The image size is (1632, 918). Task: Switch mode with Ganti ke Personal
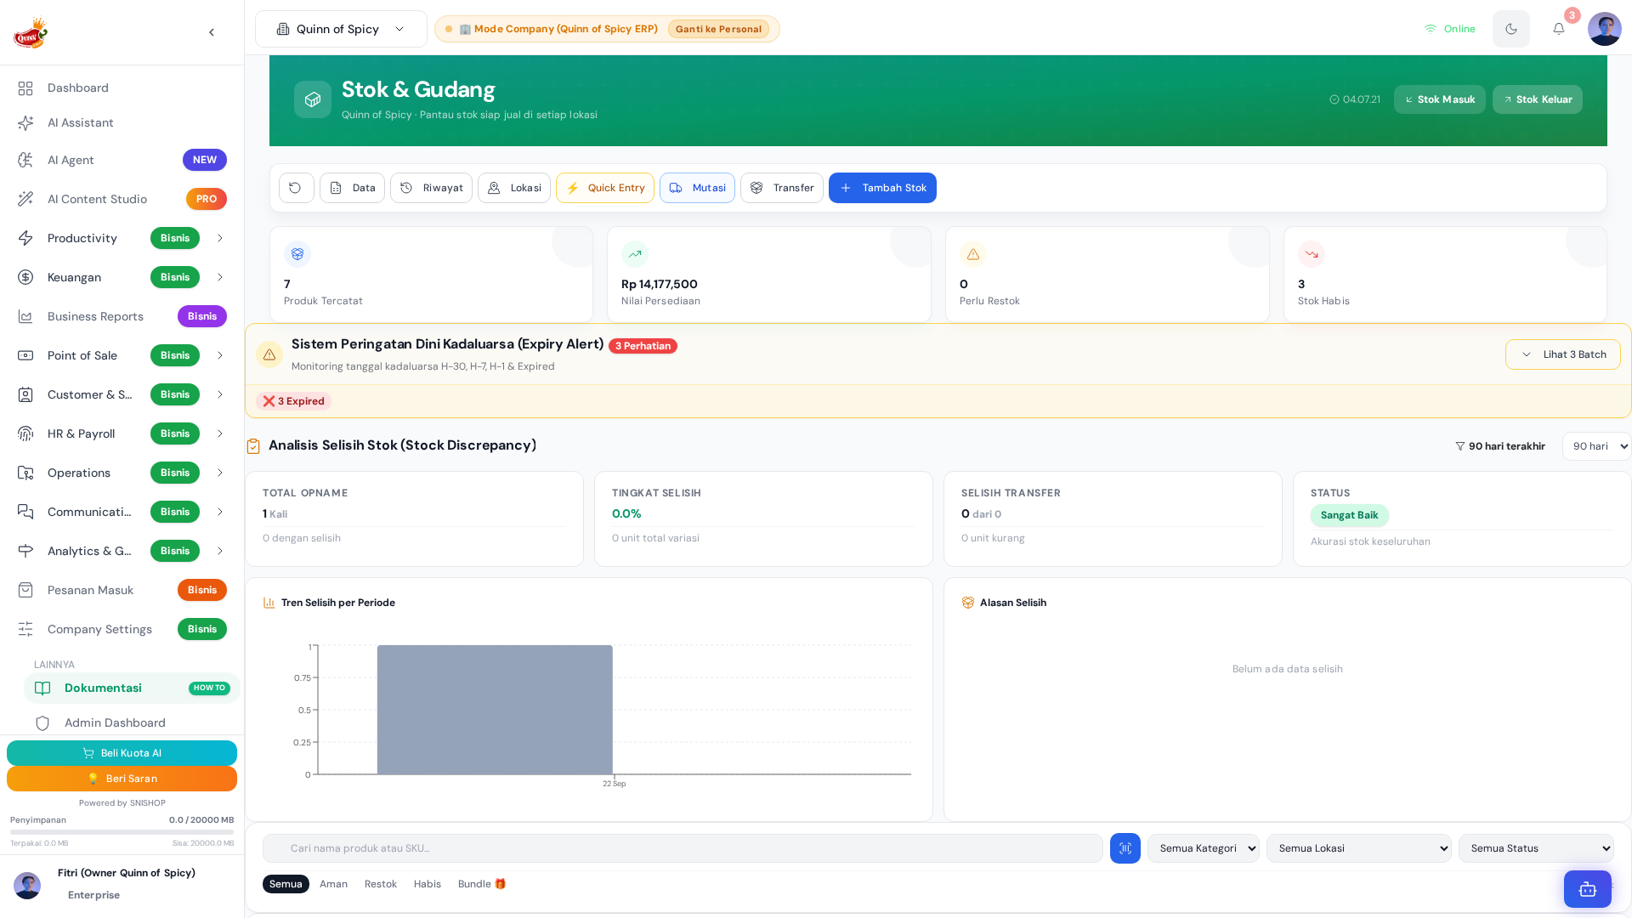tap(718, 29)
